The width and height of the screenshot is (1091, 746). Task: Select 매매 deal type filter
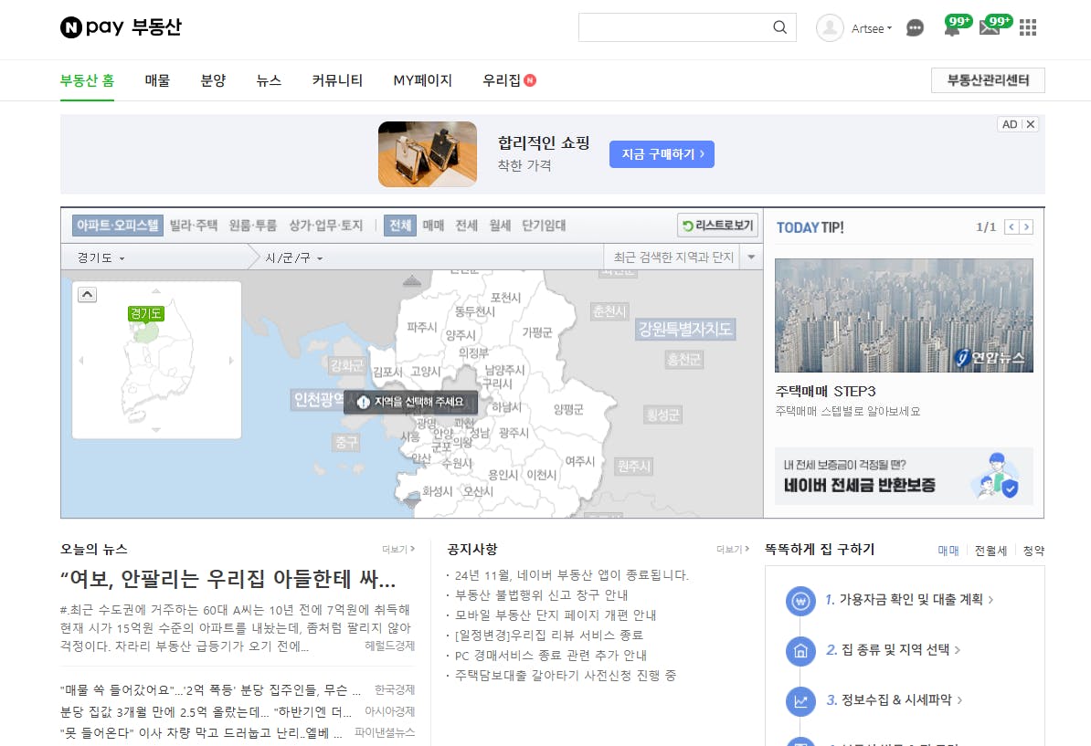pyautogui.click(x=433, y=226)
